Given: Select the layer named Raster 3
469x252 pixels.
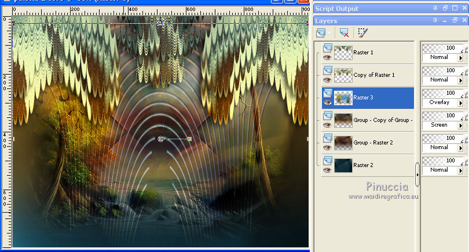Looking at the screenshot, I should (363, 98).
